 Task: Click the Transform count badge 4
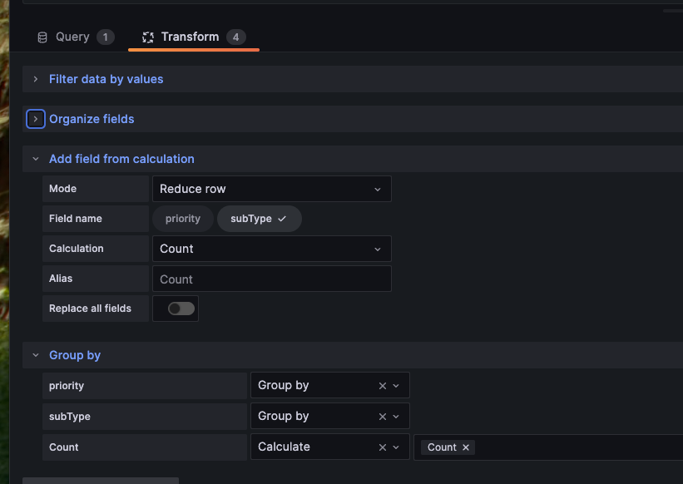pyautogui.click(x=235, y=37)
